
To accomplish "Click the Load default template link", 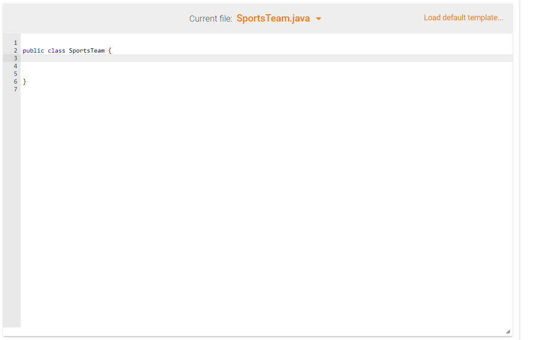I will tap(463, 18).
